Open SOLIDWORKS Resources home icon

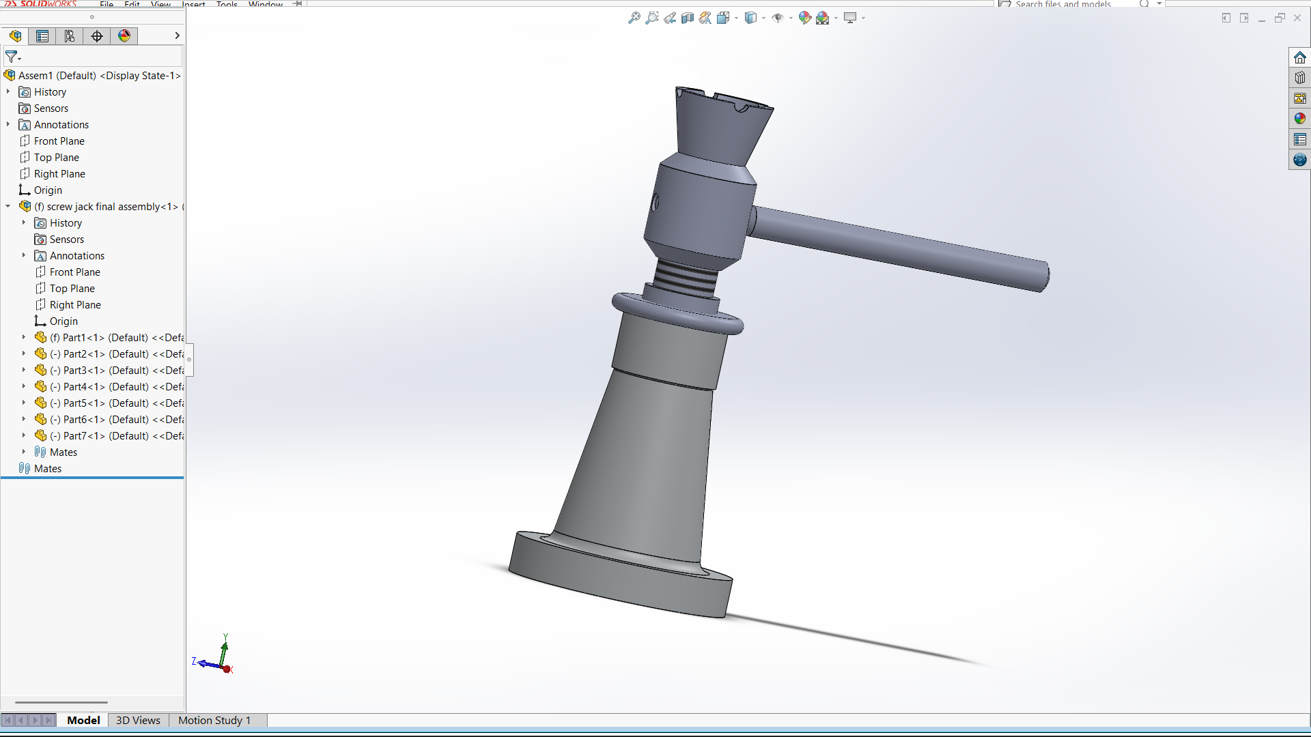coord(1299,57)
